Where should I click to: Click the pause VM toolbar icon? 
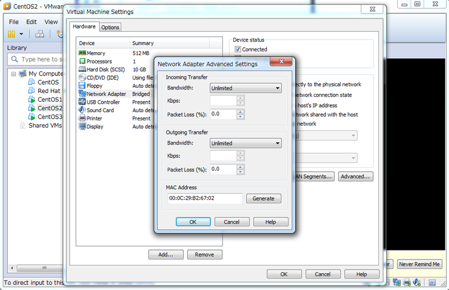pyautogui.click(x=11, y=34)
